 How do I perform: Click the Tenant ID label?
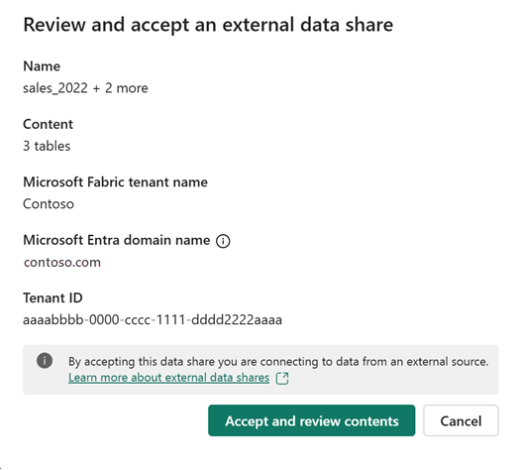click(x=52, y=298)
